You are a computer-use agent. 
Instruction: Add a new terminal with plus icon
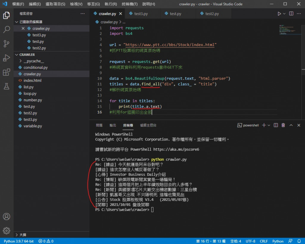pyautogui.click(x=264, y=125)
